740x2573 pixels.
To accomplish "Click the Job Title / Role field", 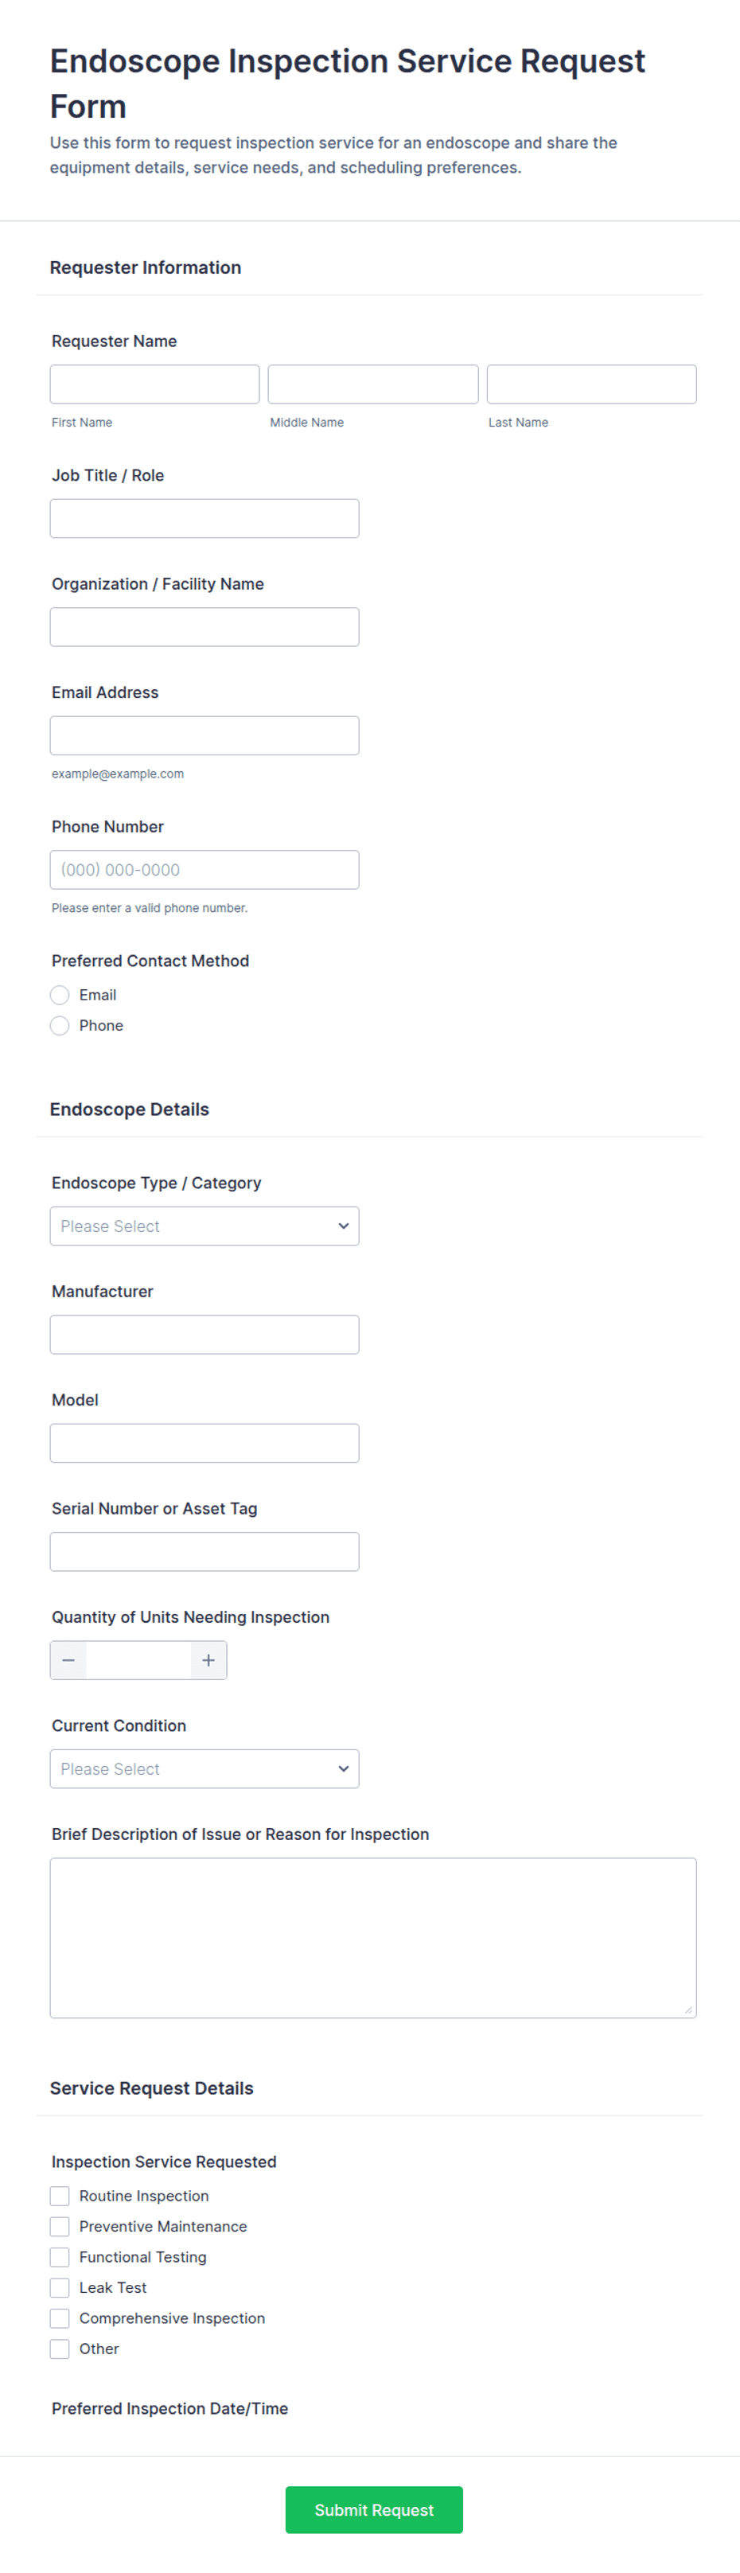I will tap(204, 518).
